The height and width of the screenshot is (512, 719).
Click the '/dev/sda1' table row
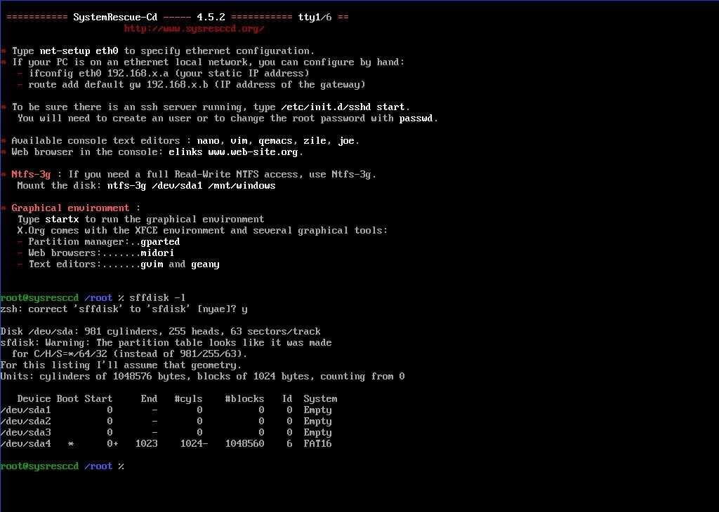166,410
